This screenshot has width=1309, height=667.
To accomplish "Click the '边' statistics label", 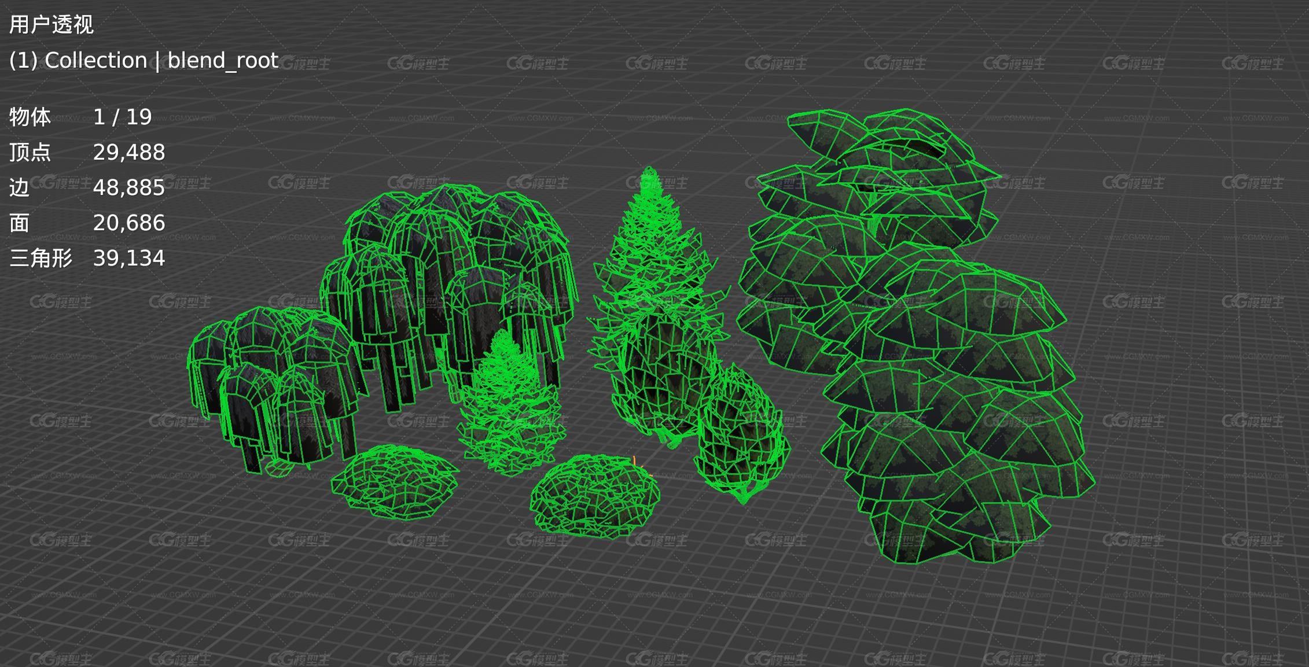I will pos(20,187).
